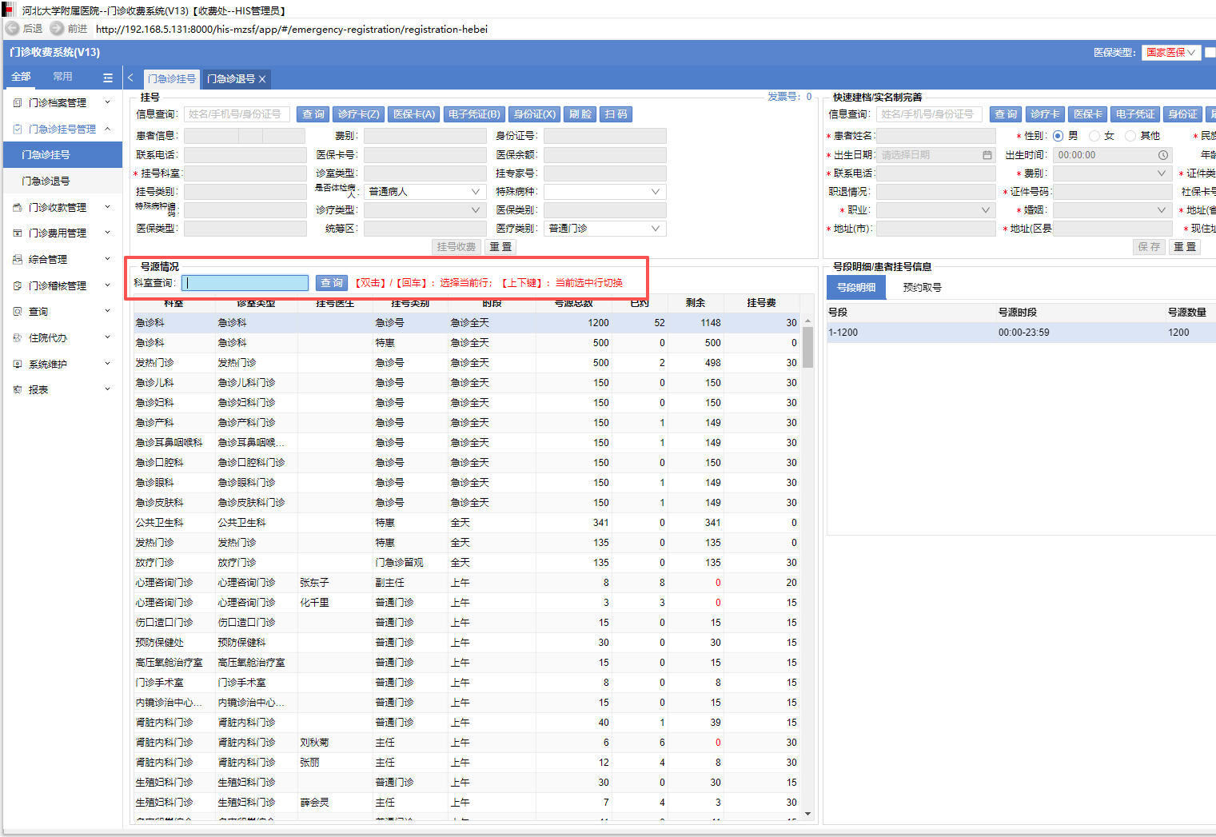Click the 门诊费用管理 sidebar icon
This screenshot has height=837, width=1216.
click(18, 233)
